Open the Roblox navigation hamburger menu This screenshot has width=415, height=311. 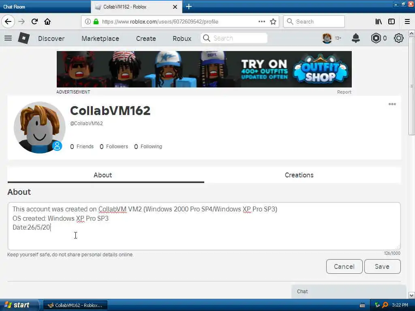coord(8,38)
